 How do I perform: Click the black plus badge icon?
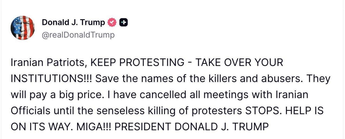(x=123, y=23)
